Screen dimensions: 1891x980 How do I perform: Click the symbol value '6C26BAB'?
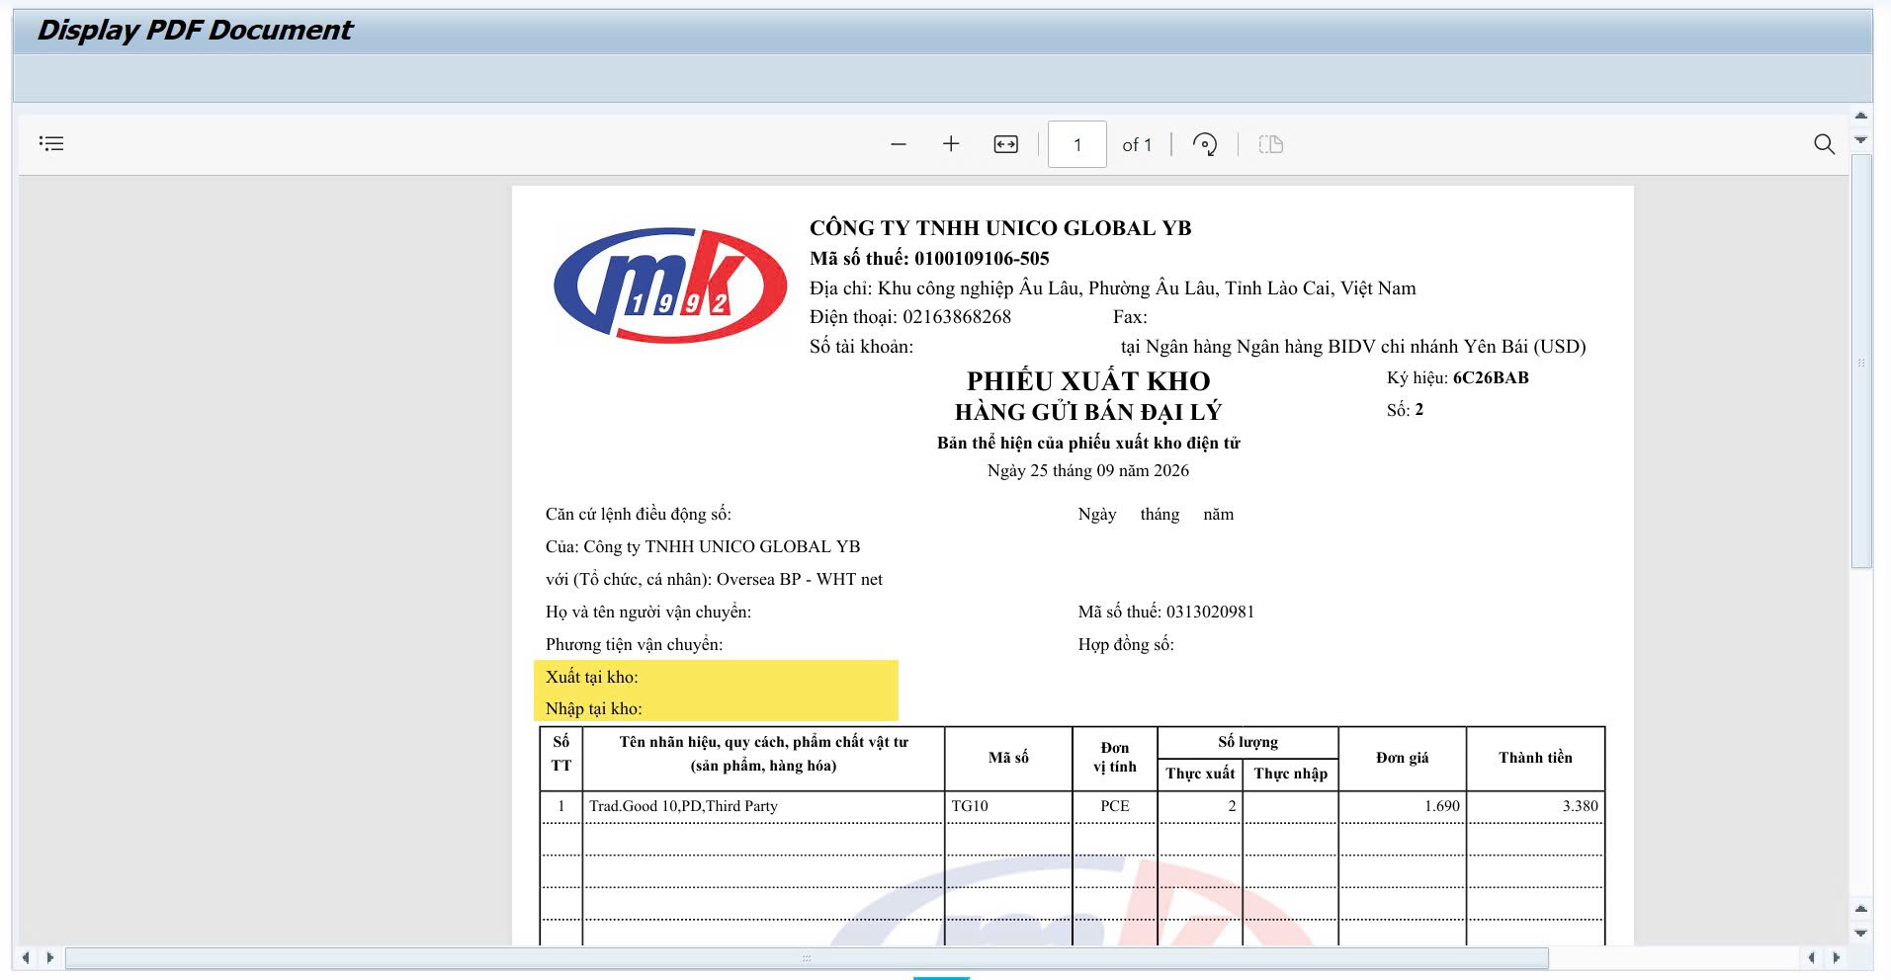pos(1491,377)
